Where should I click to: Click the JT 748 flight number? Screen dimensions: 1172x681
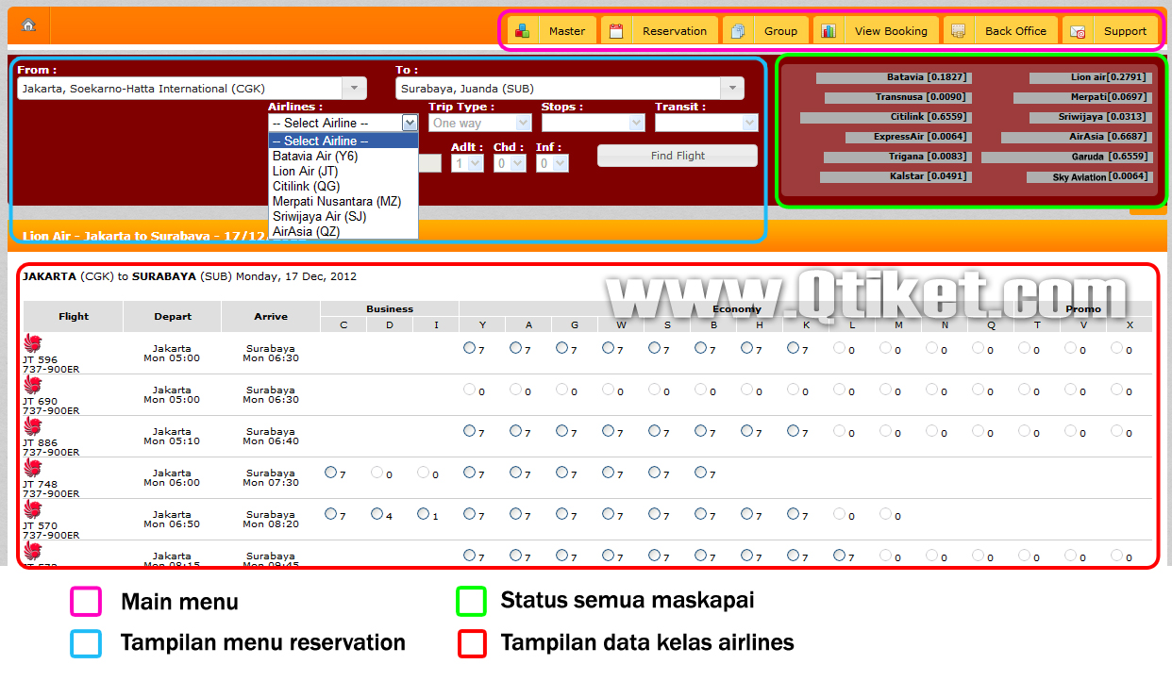pos(40,484)
